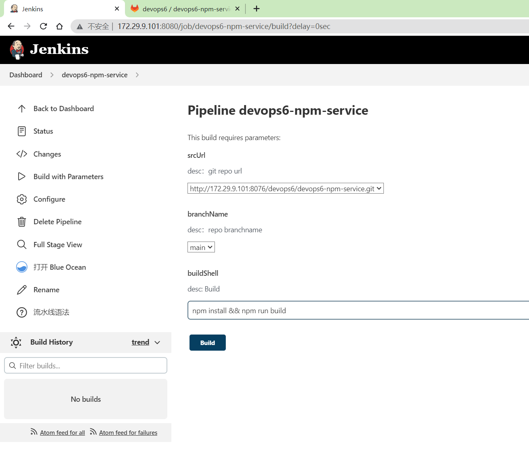
Task: Click the 打开 Blue Ocean menu label
Action: pos(60,267)
